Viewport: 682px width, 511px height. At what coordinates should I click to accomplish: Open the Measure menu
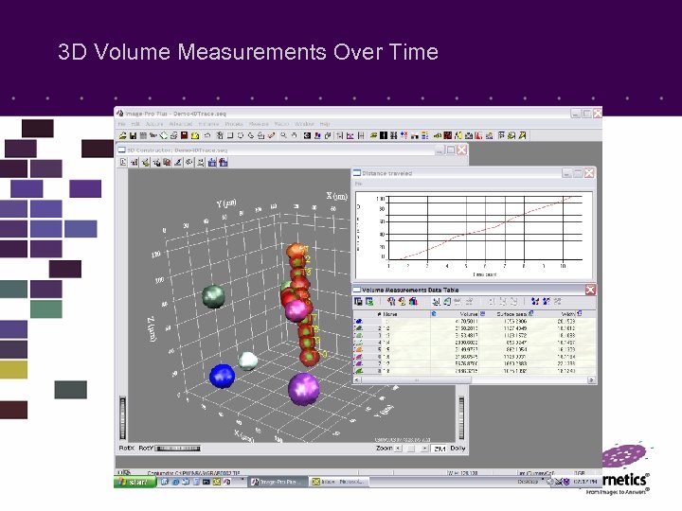[x=259, y=124]
